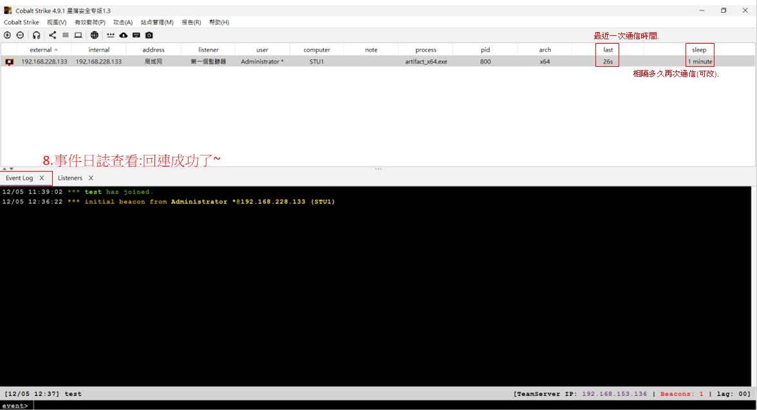Screen dimensions: 757x410
Task: Sort by the note column header
Action: [x=371, y=49]
